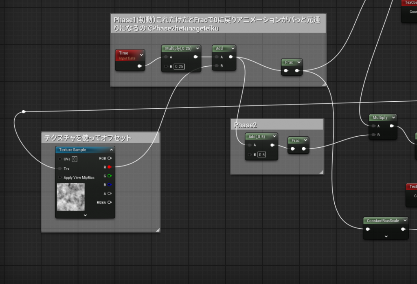Viewport: 417px width, 284px height.
Task: Collapse the Texture Sample node header arrow
Action: pos(111,150)
